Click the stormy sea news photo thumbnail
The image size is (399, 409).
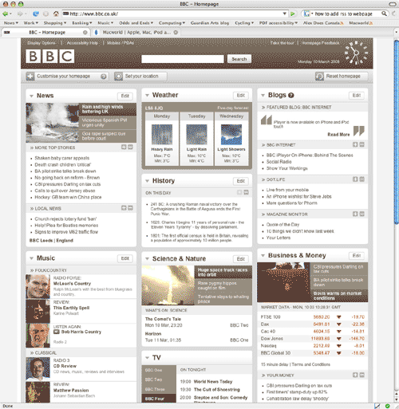pyautogui.click(x=53, y=123)
